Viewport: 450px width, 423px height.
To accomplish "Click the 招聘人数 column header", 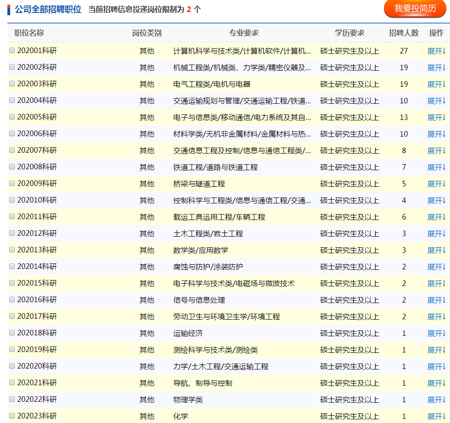I will pyautogui.click(x=403, y=33).
